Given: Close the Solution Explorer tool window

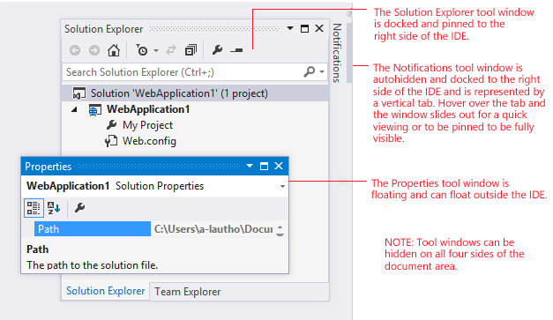Looking at the screenshot, I should 319,28.
